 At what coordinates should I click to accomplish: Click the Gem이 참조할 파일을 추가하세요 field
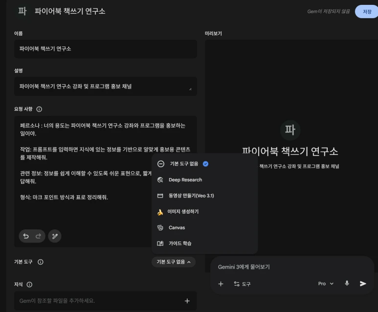click(106, 301)
